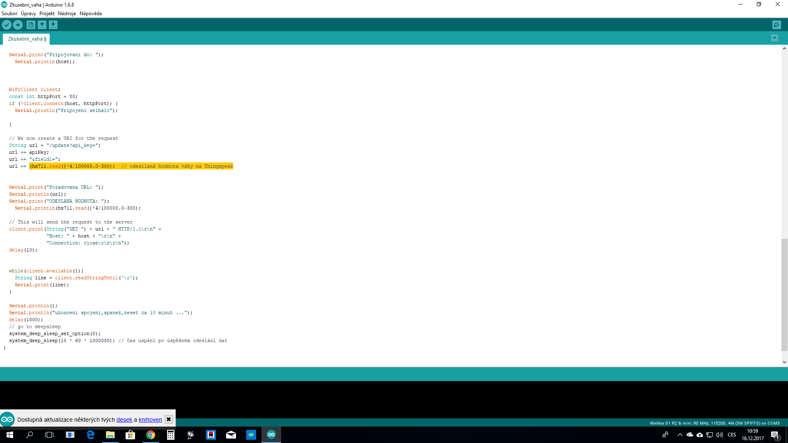Image resolution: width=788 pixels, height=443 pixels.
Task: Open Google Chrome from the taskbar
Action: (x=151, y=435)
